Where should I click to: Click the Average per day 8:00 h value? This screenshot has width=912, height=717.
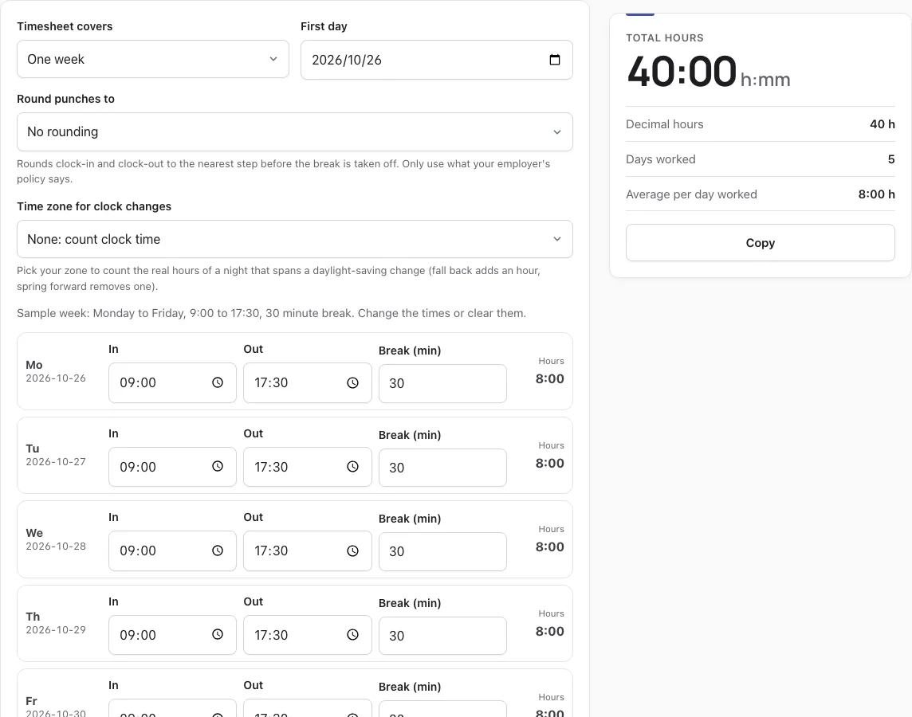[876, 194]
